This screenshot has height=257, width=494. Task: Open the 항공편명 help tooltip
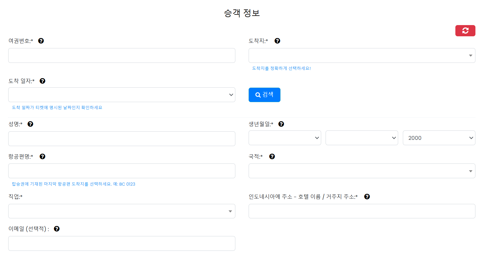coord(42,156)
